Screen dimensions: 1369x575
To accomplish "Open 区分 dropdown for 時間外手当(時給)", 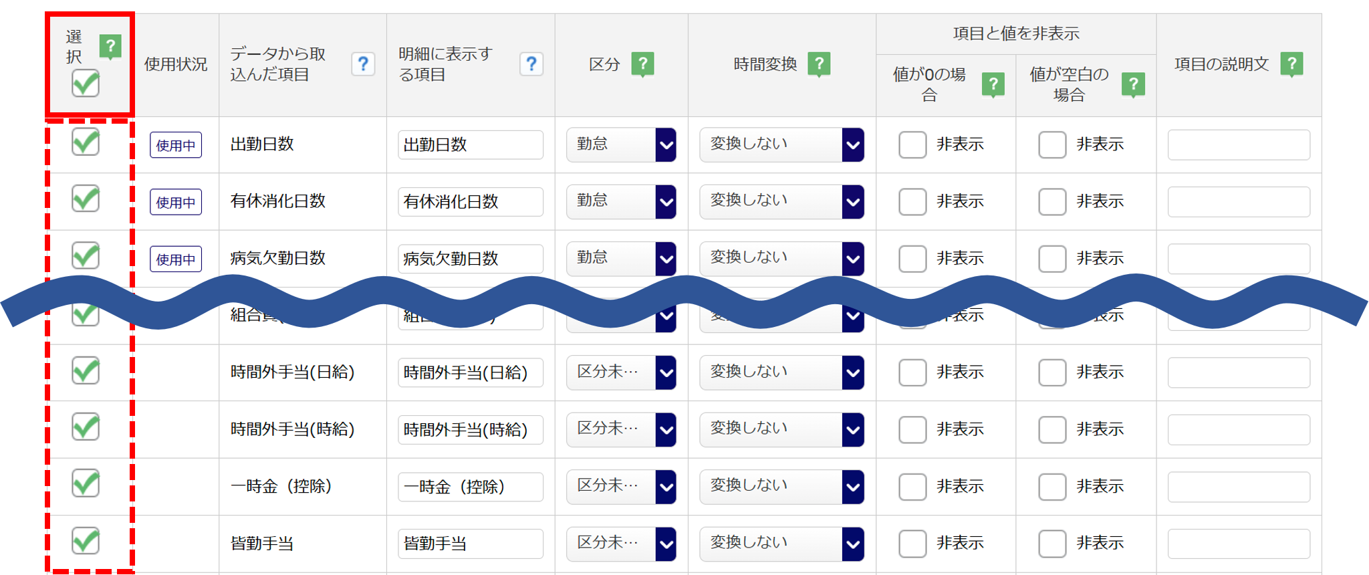I will (622, 429).
